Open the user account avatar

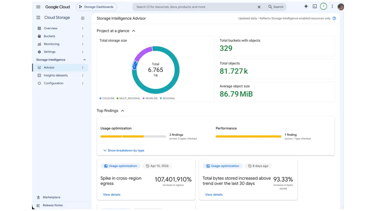tap(340, 7)
